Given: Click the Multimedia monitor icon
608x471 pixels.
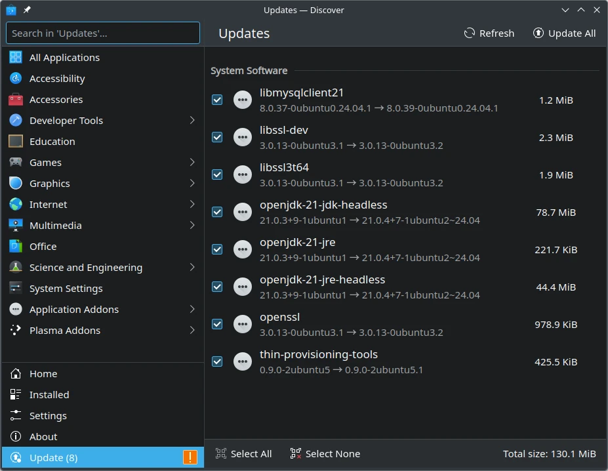Looking at the screenshot, I should 16,225.
